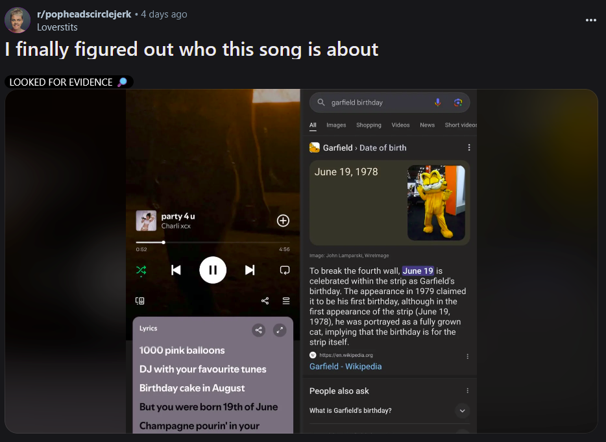Skip to the previous track
Viewport: 606px width, 442px height.
176,270
